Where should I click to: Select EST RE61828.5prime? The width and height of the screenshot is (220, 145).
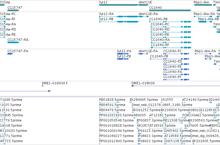coord(112,100)
